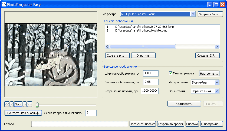Click Очистить button
Image resolution: width=227 pixels, height=131 pixels.
coord(143,56)
